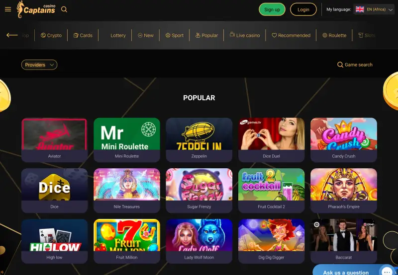
Task: Select the Recommended category with heart icon
Action: pos(291,35)
